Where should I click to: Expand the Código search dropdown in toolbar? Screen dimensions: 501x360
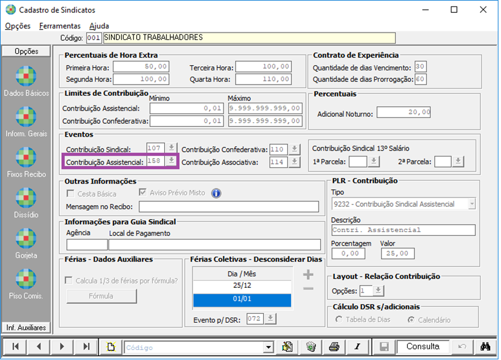tap(269, 347)
